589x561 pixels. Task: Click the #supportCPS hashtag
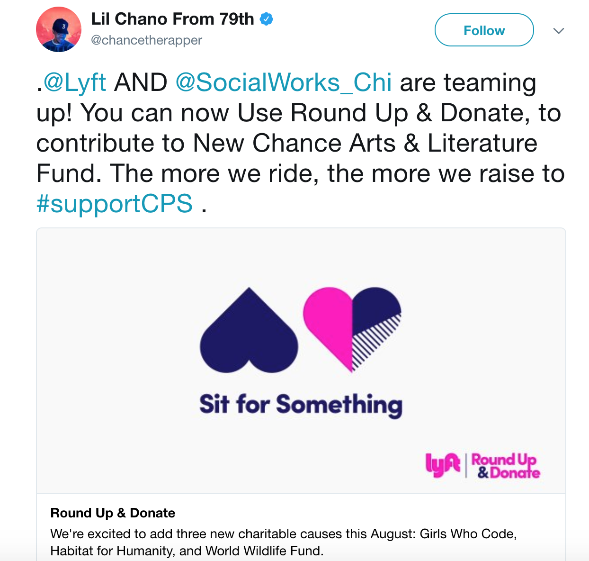coord(115,204)
